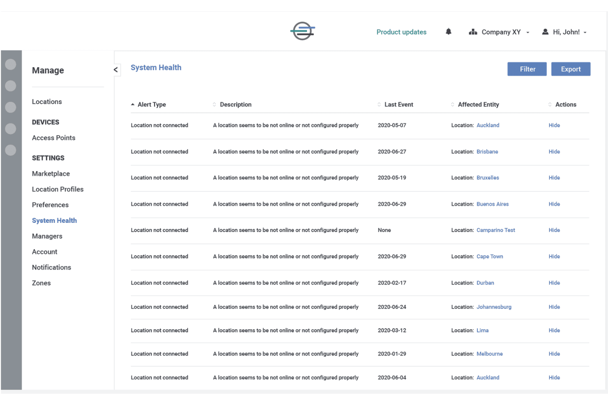Open notifications bell icon

(x=449, y=32)
